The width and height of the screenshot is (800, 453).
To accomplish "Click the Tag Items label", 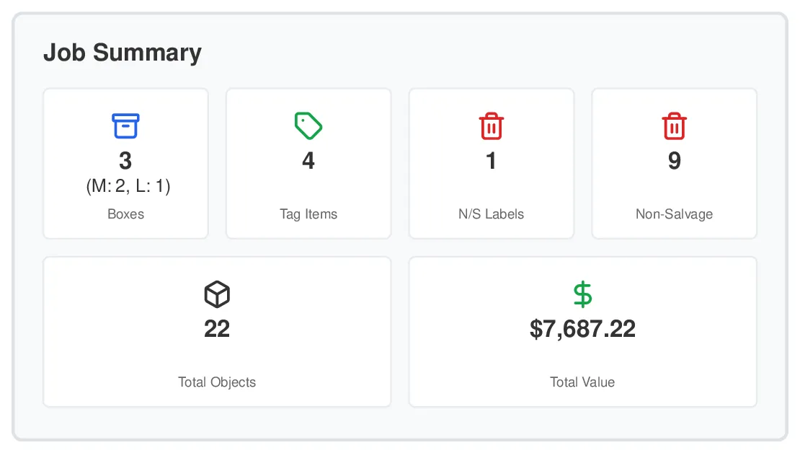I will click(308, 214).
